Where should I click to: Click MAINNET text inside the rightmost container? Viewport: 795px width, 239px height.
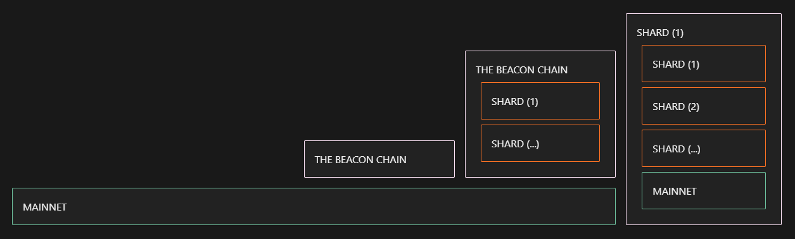pos(675,191)
